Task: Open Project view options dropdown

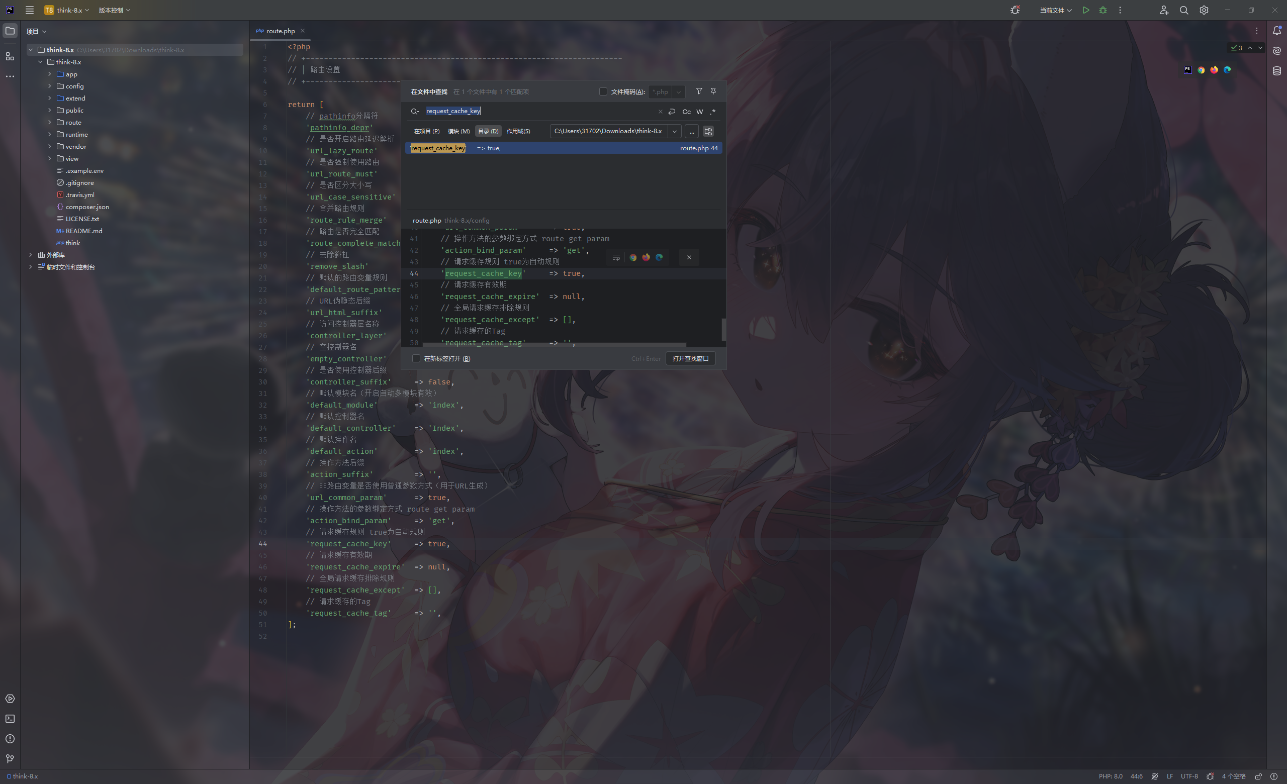Action: (37, 31)
